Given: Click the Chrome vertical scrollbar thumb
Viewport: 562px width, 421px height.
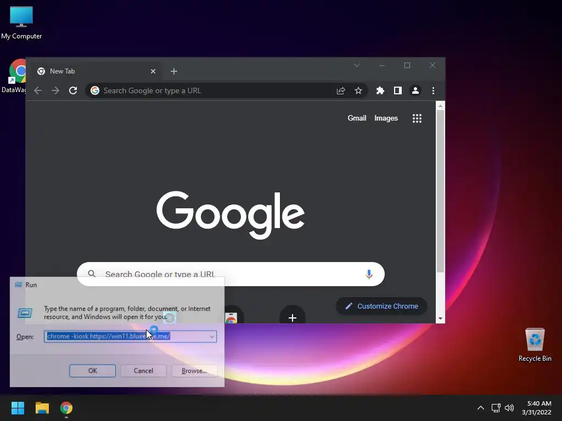Looking at the screenshot, I should [x=440, y=191].
